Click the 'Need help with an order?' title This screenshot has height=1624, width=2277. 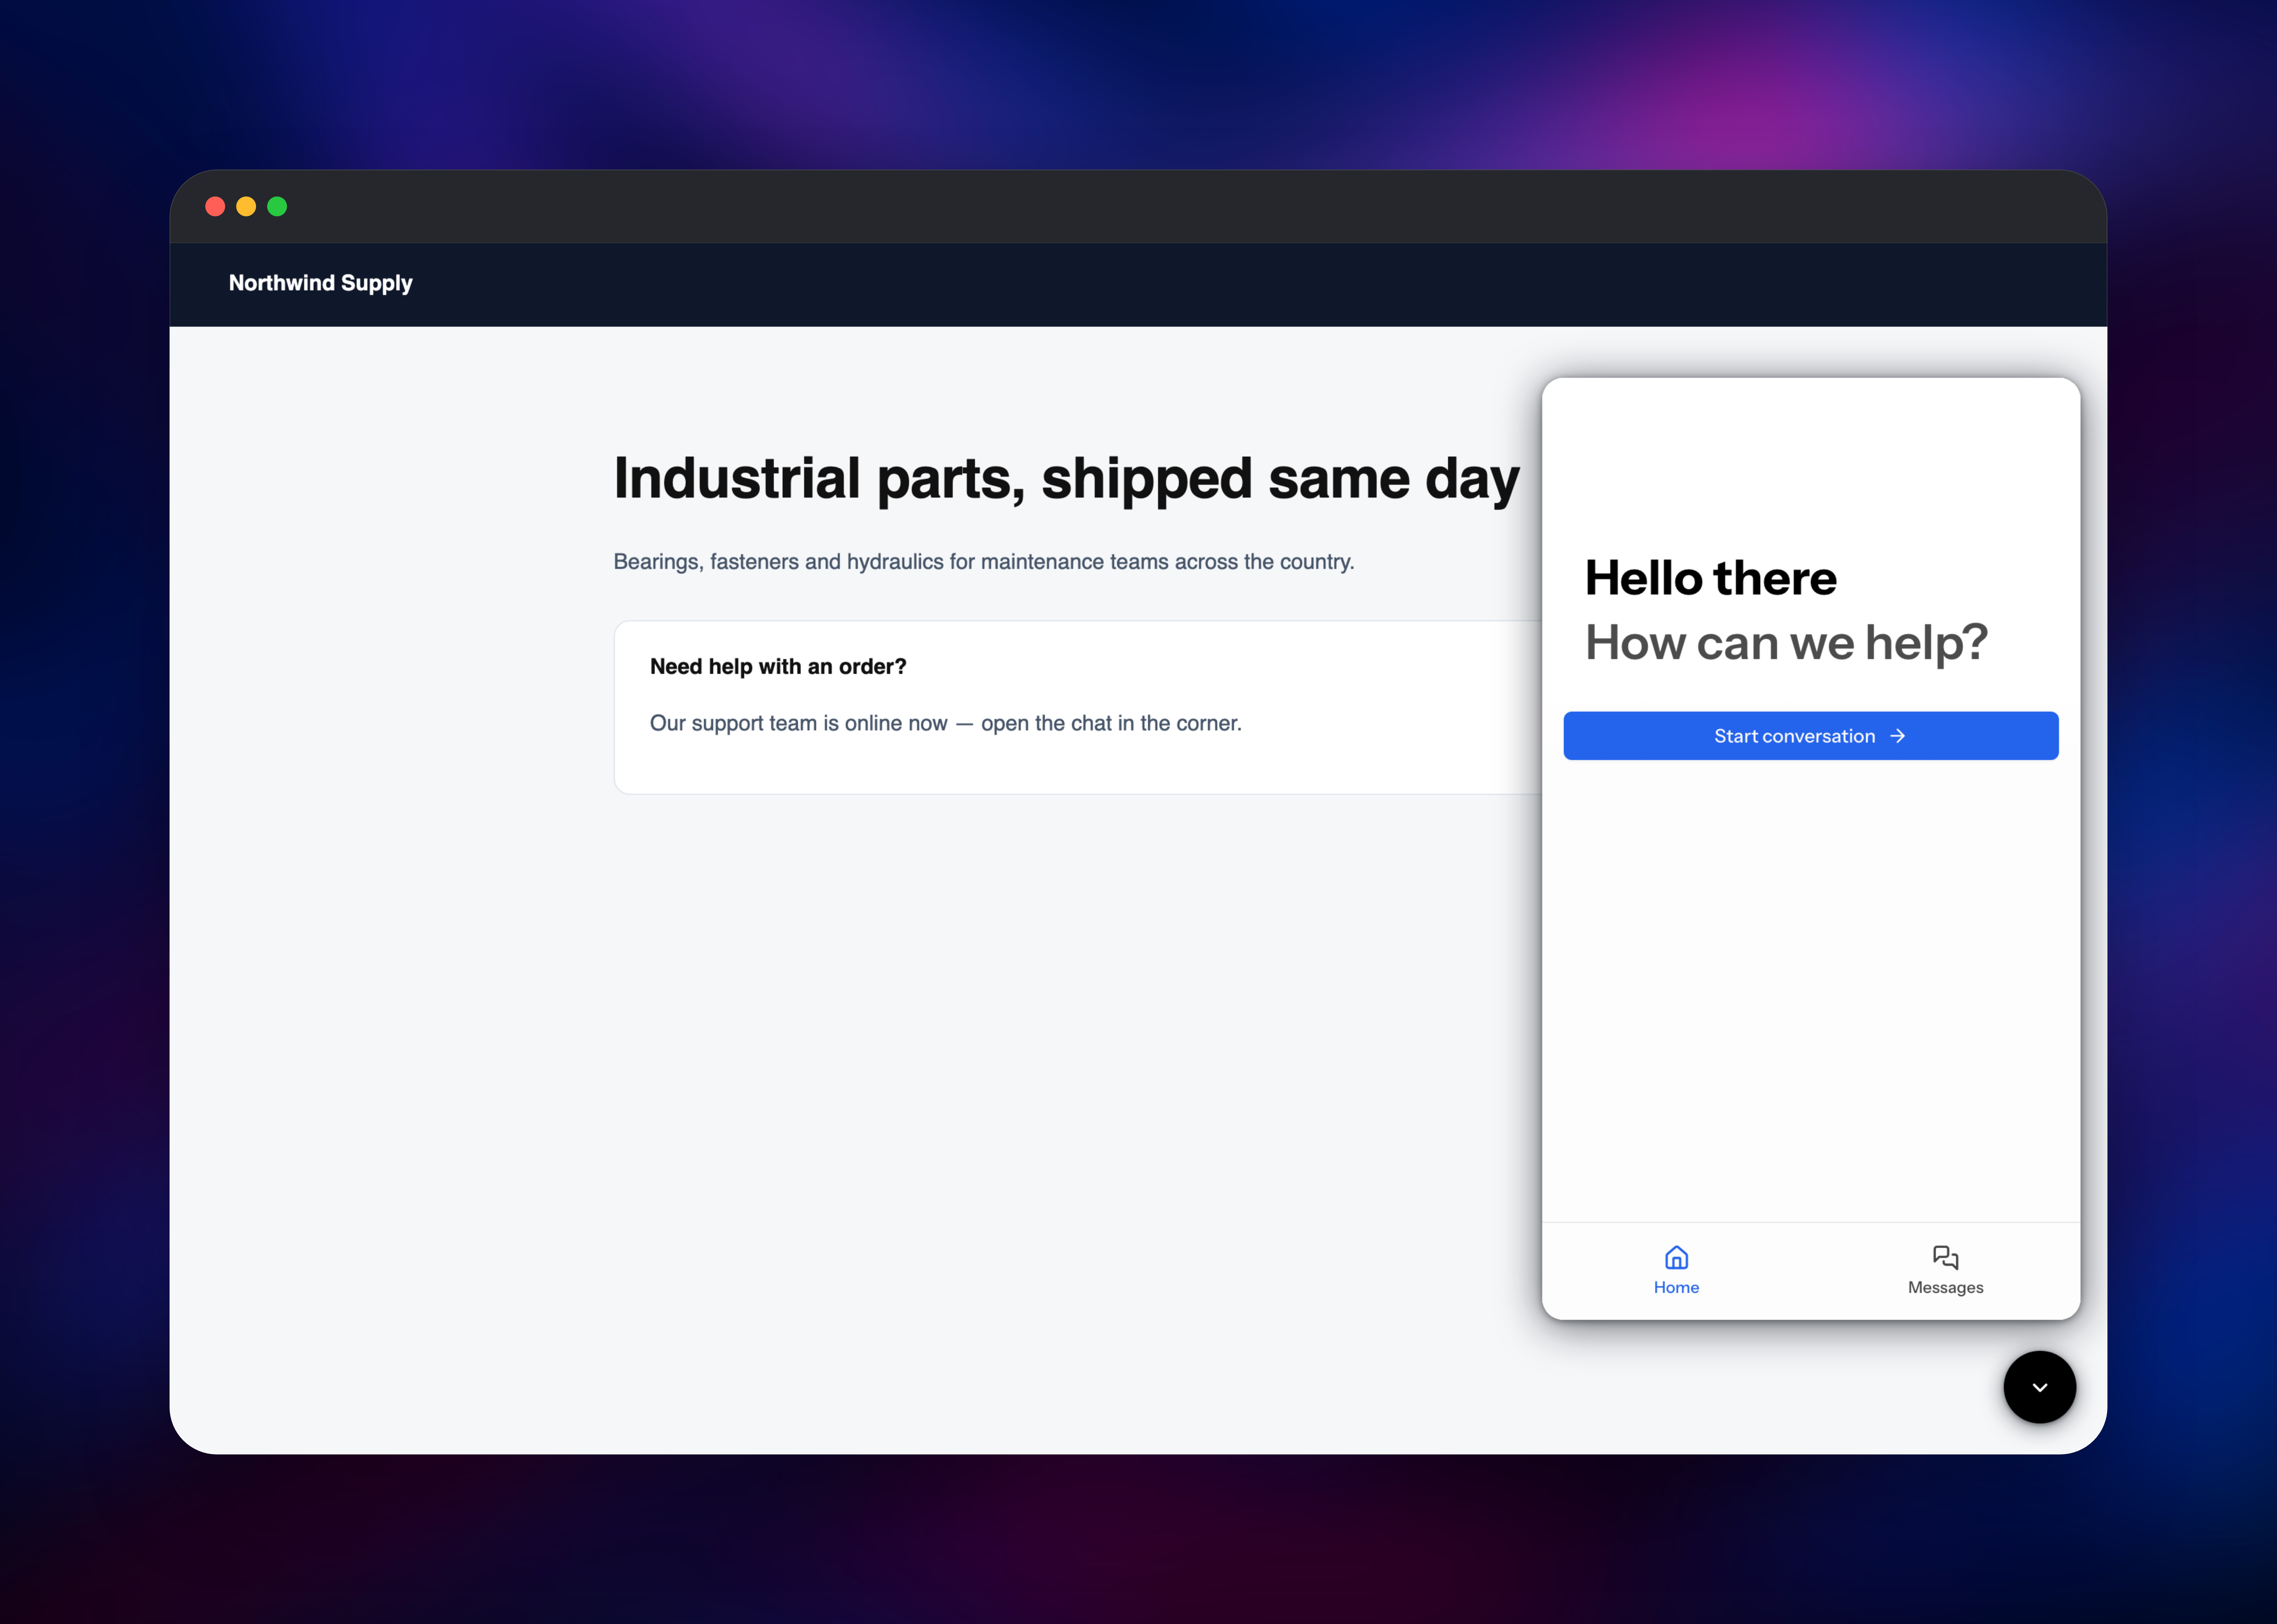tap(778, 667)
